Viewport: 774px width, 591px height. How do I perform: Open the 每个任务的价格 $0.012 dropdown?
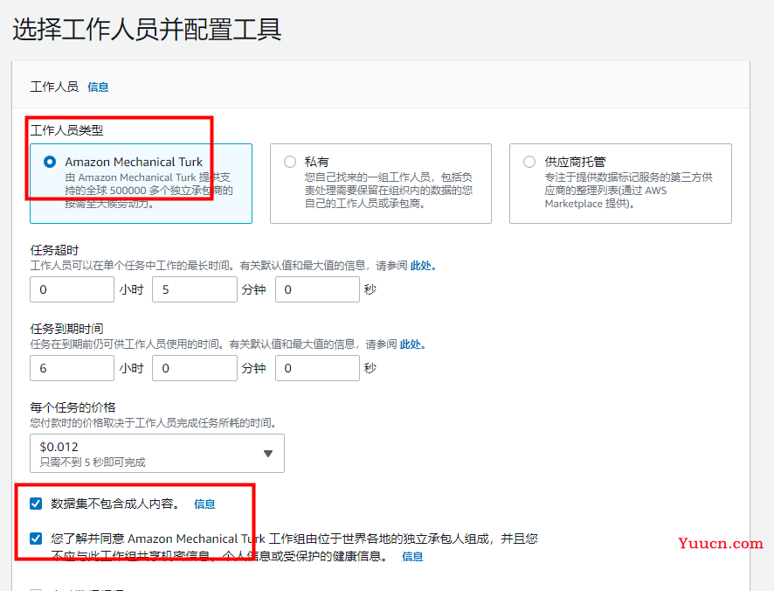157,453
